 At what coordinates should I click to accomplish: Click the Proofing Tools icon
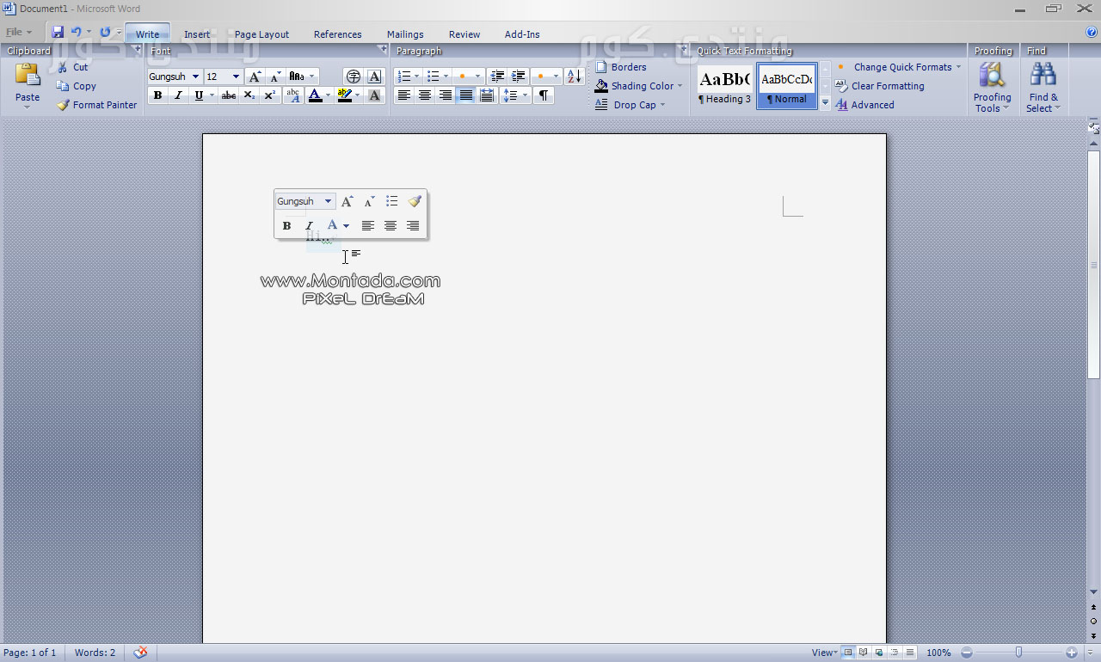992,77
